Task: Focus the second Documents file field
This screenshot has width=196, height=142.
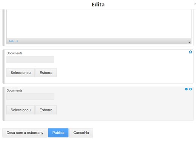Action: click(x=30, y=96)
